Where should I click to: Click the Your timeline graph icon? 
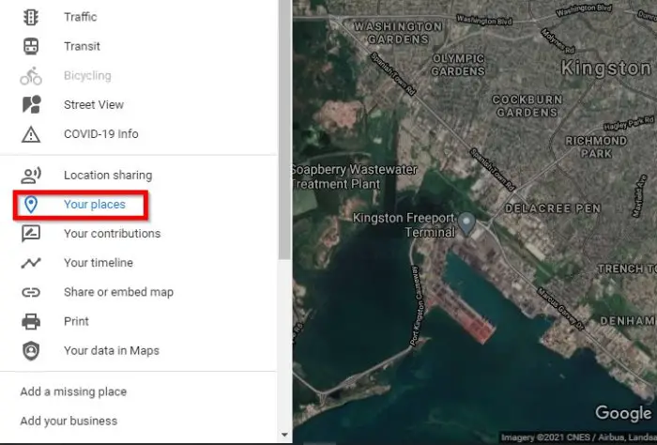pyautogui.click(x=31, y=263)
